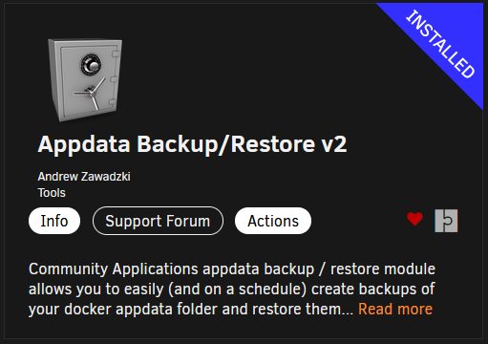Click the safe's combination dial
This screenshot has width=488, height=344.
[91, 65]
